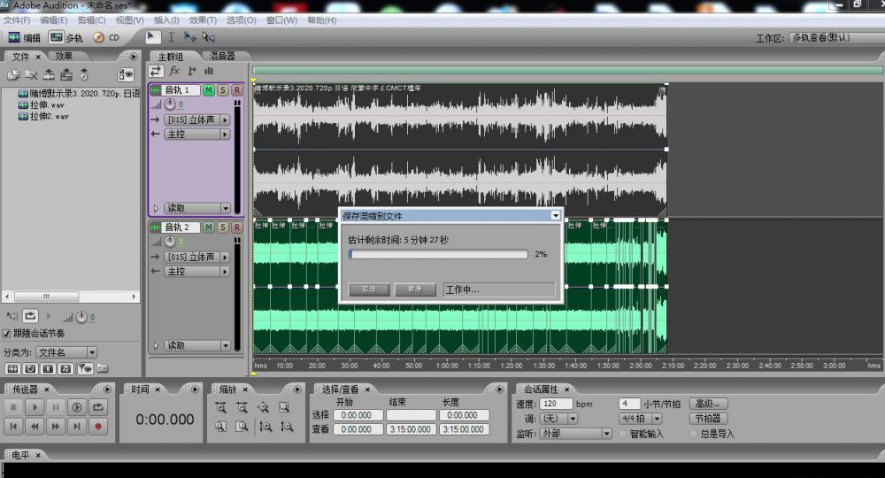Toggle the 跟随会话节奏 checkbox

[7, 334]
